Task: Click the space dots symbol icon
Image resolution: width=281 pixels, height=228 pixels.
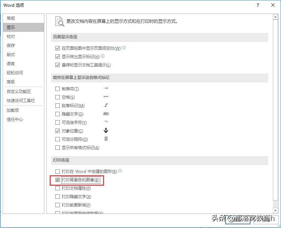Action: click(x=106, y=97)
